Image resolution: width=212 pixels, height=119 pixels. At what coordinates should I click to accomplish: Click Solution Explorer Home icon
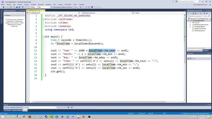pyautogui.click(x=193, y=13)
